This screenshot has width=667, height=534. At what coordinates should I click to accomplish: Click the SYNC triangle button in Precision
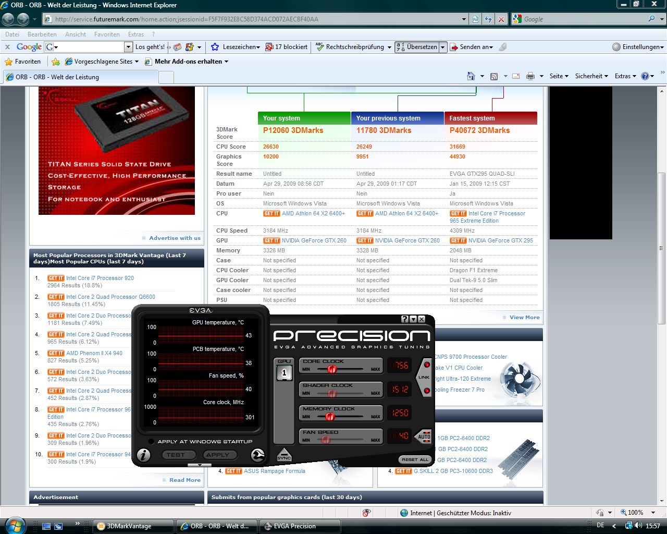pos(284,454)
